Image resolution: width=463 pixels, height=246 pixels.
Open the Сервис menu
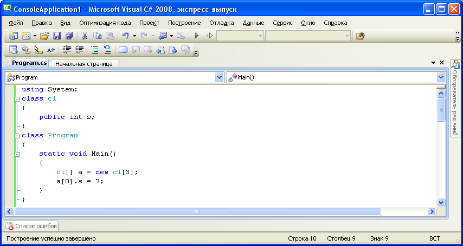point(282,23)
